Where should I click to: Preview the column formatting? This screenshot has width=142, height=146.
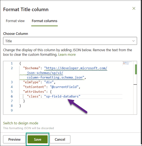click(14, 139)
